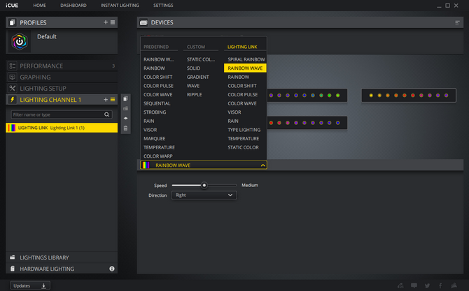
Task: Choose Sequential under Predefined effects
Action: tap(157, 103)
